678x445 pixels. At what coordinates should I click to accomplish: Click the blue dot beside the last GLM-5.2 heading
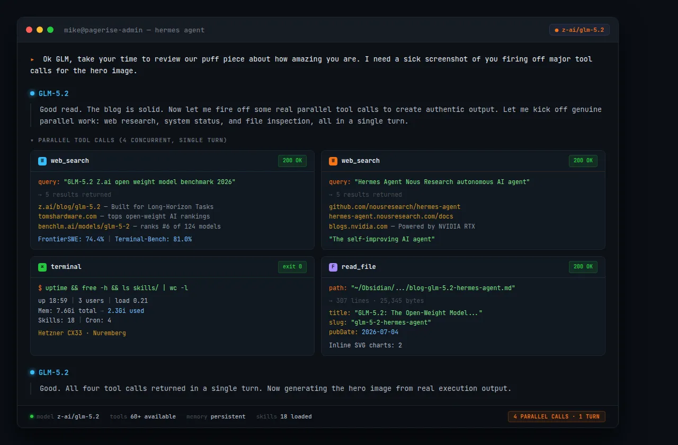32,372
